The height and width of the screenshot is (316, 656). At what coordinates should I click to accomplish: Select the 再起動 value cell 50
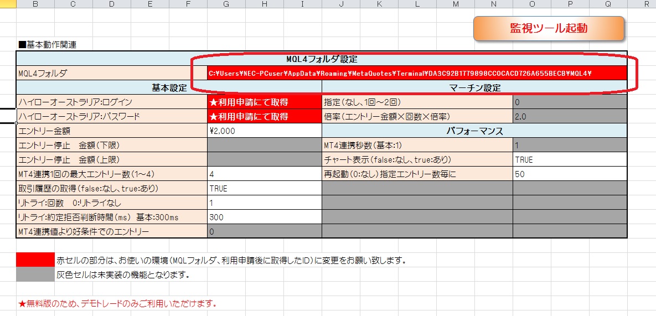click(570, 174)
